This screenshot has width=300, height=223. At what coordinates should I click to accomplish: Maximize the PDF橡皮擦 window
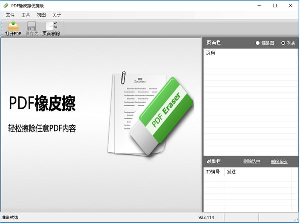275,6
